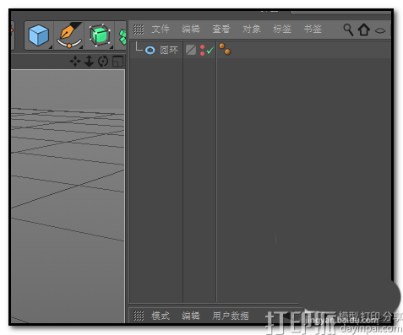
Task: Toggle the red visibility dots for 圆环
Action: pyautogui.click(x=202, y=50)
